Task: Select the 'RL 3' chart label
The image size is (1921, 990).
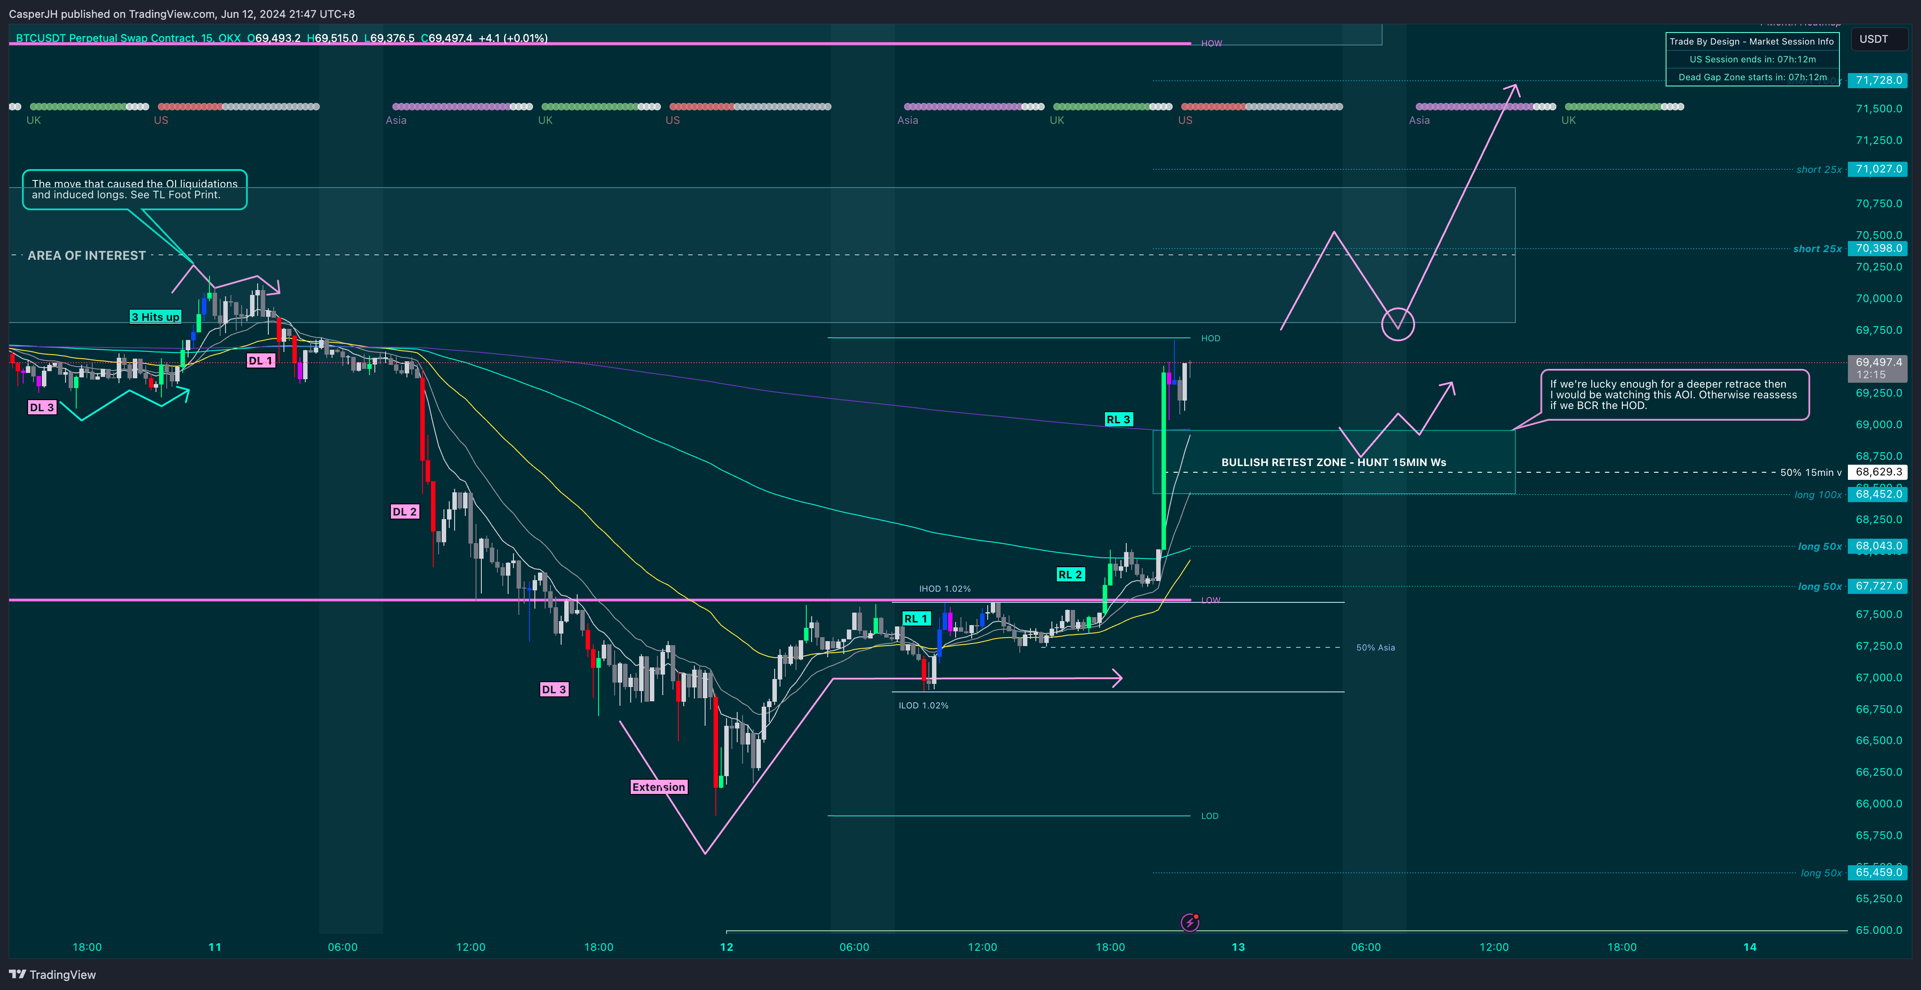Action: coord(1119,420)
